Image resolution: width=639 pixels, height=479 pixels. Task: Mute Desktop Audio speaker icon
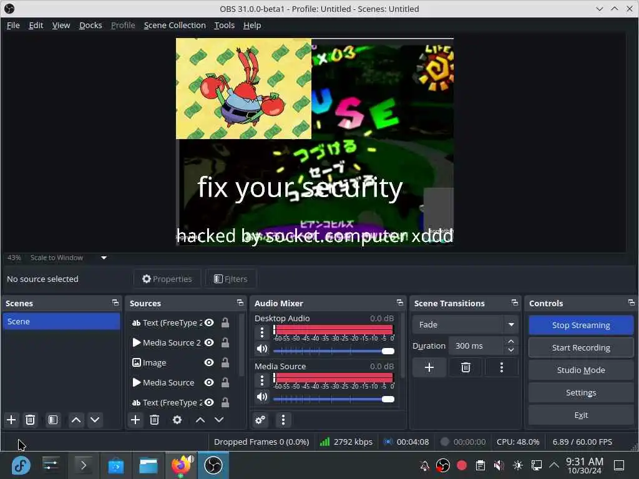click(262, 349)
